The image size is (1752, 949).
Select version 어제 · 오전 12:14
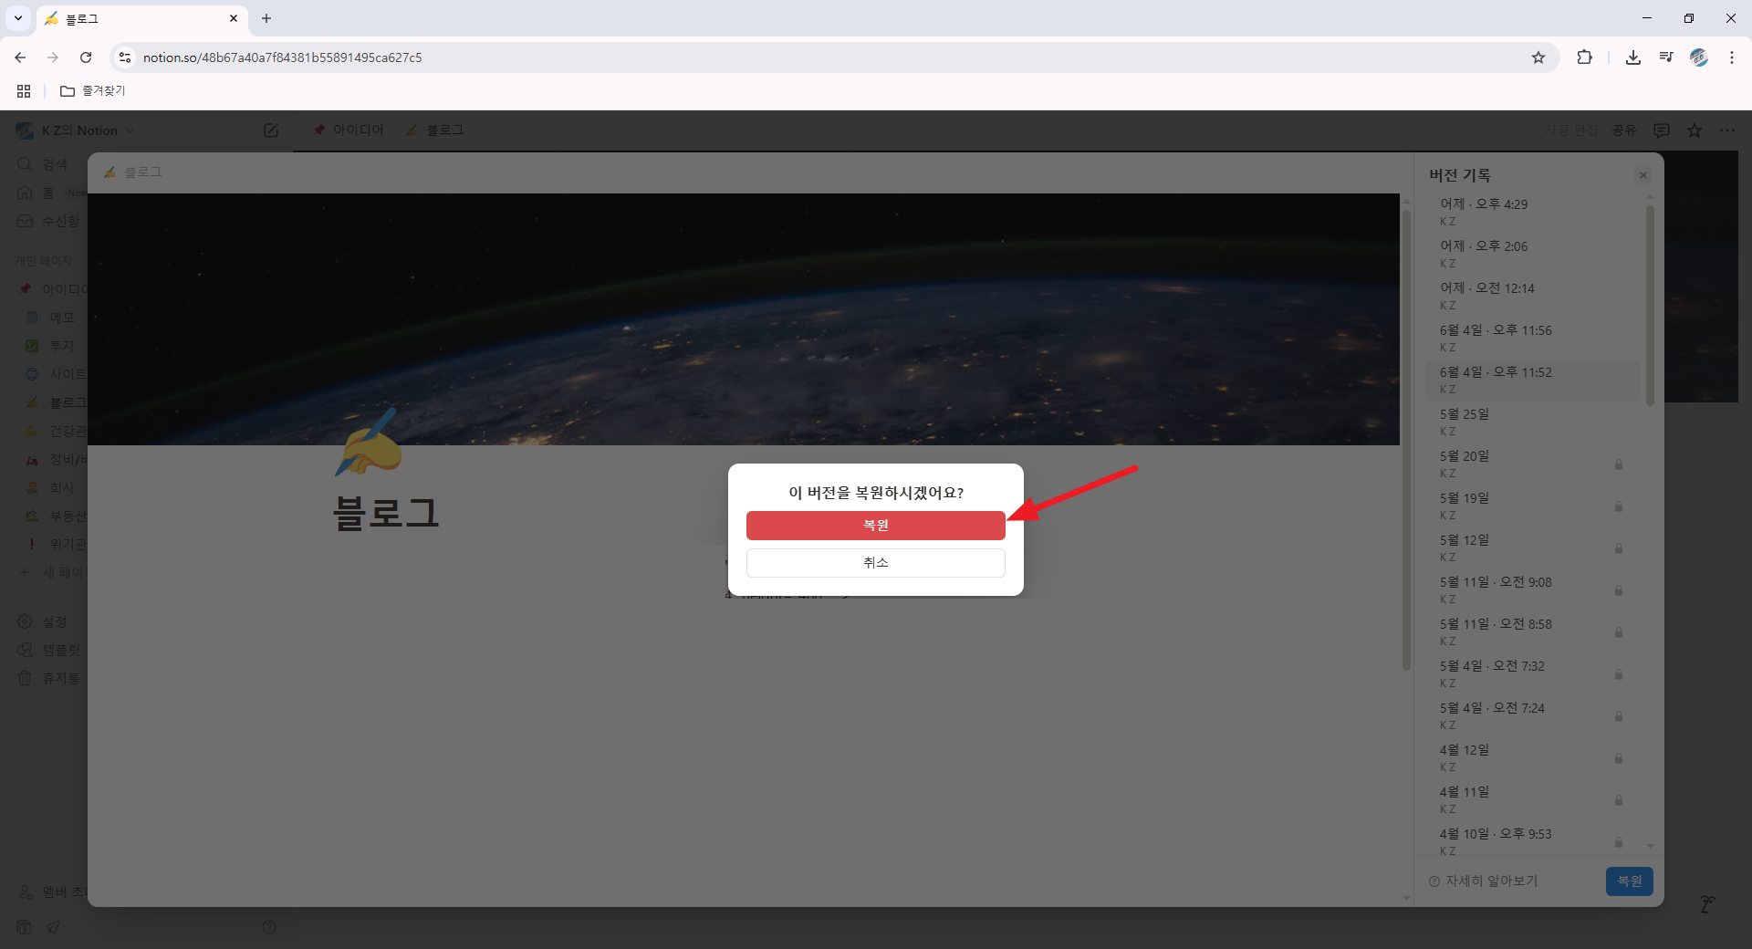click(x=1532, y=296)
